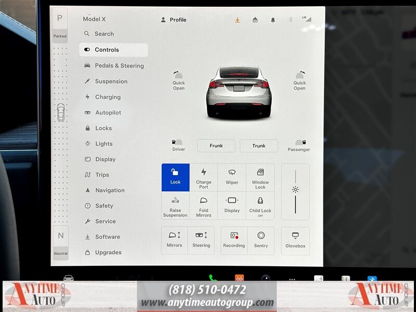Select Neutral on the gear strip
The image size is (416, 312).
[61, 243]
